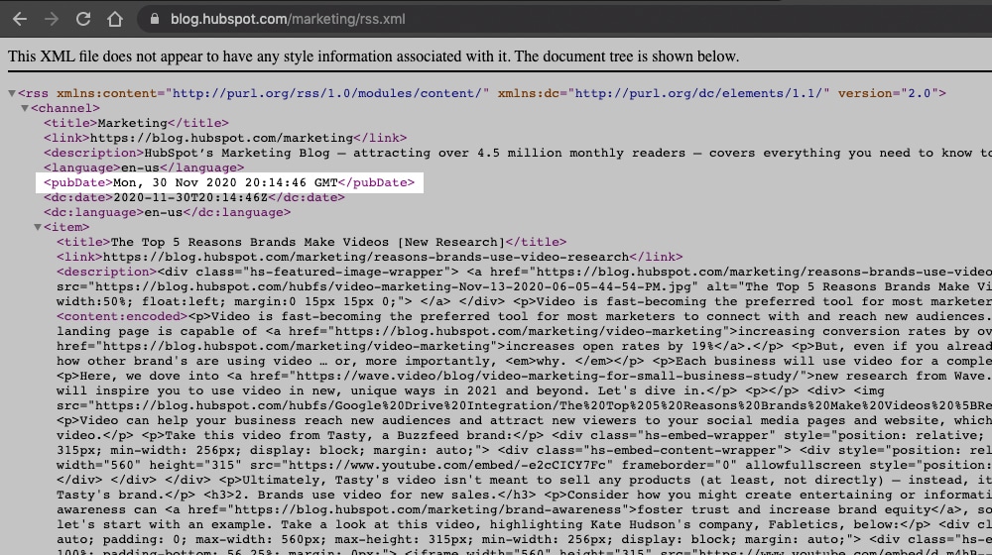Click the browser forward arrow
The image size is (992, 555).
52,19
